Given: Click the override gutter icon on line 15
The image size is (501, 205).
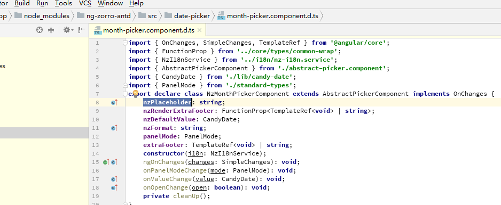Looking at the screenshot, I should 114,162.
